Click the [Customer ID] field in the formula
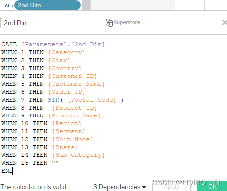This screenshot has width=227, height=191. pyautogui.click(x=73, y=76)
